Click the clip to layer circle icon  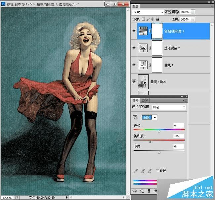point(149,191)
